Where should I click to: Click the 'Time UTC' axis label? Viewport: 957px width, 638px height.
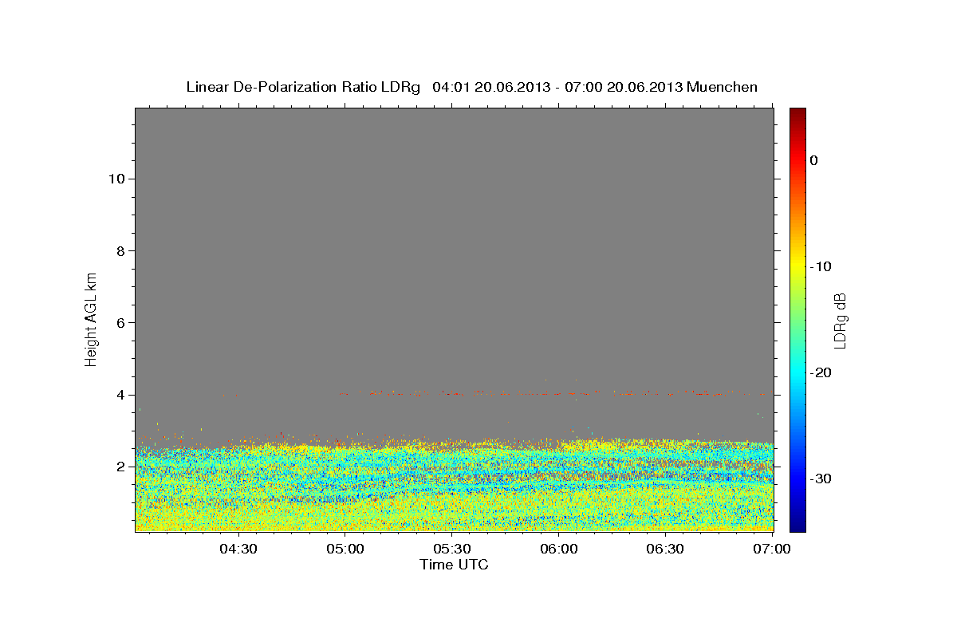point(454,565)
